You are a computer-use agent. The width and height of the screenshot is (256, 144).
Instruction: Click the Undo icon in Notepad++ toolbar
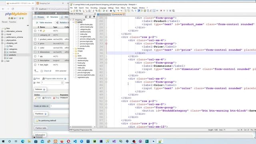pos(104,11)
